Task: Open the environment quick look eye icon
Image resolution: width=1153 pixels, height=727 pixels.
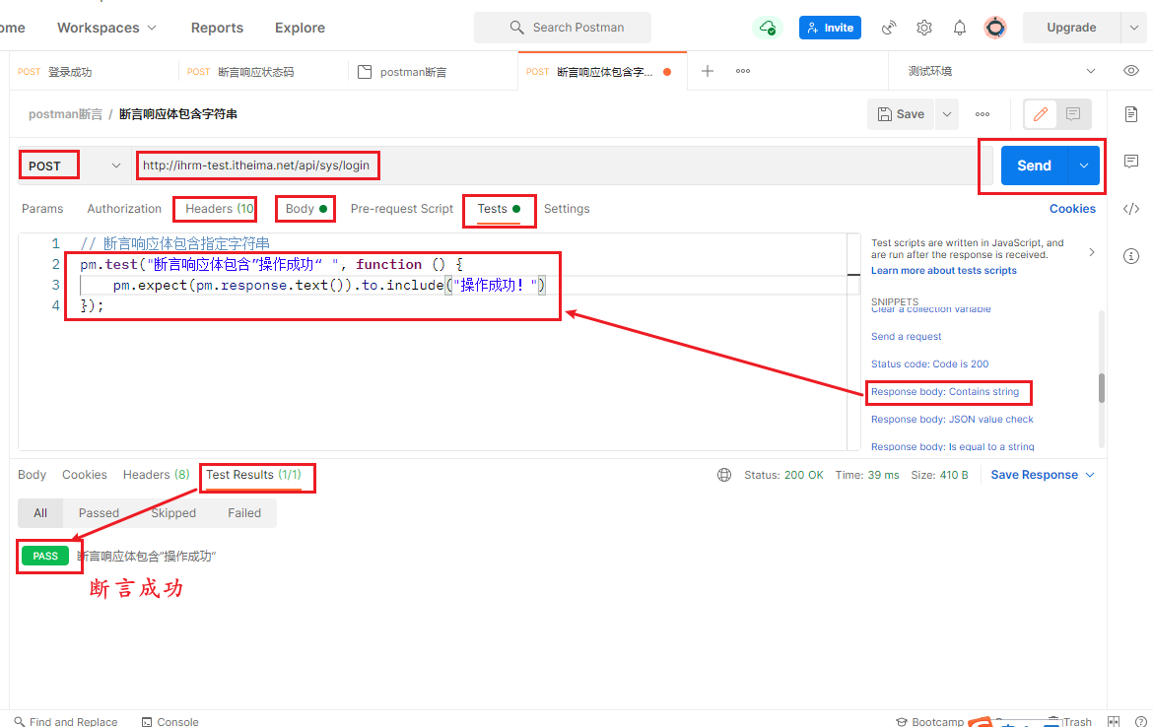Action: click(x=1131, y=71)
